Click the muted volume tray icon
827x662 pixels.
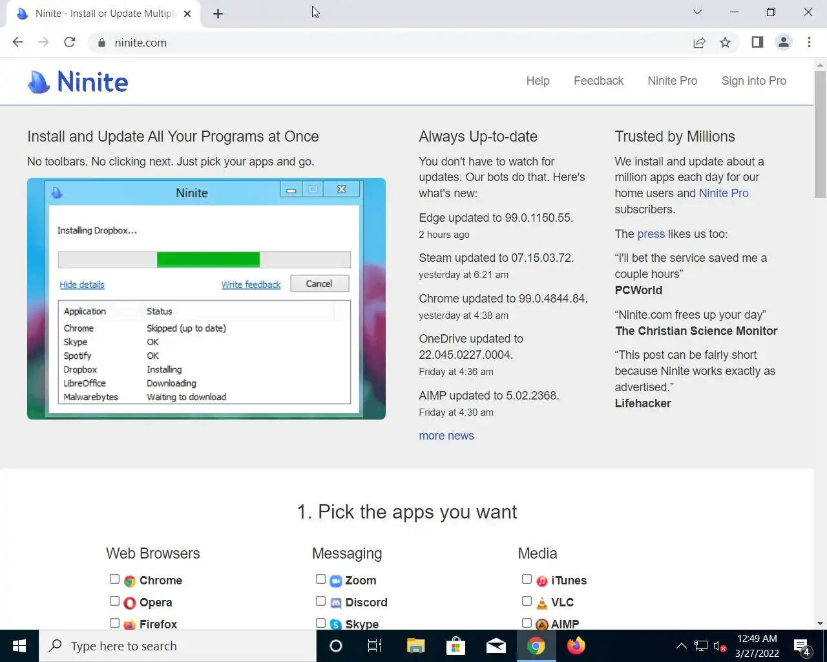[720, 646]
